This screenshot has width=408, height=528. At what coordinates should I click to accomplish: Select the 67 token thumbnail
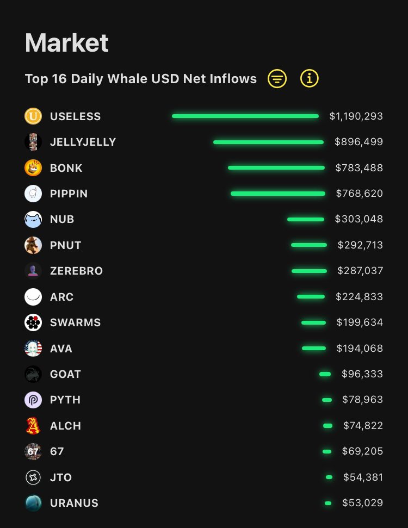[x=33, y=451]
